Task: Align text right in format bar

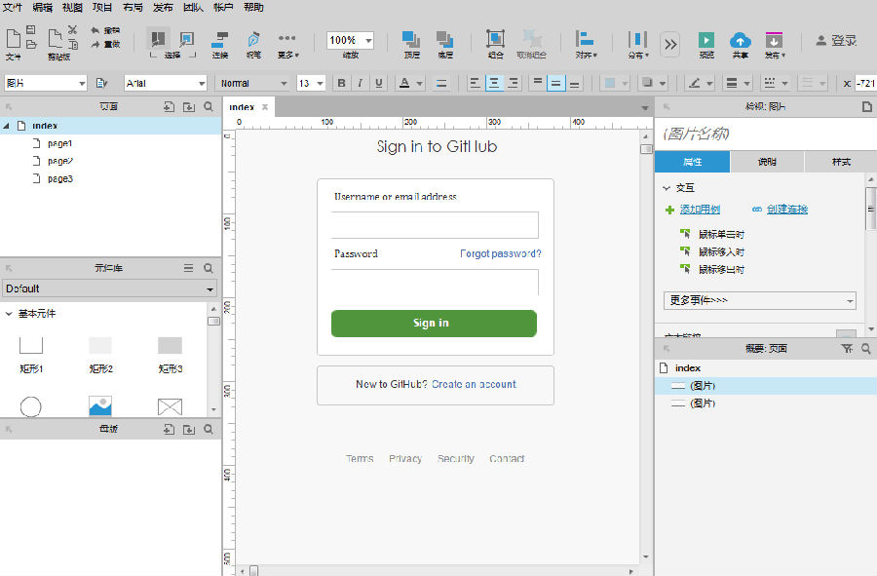Action: pyautogui.click(x=513, y=83)
